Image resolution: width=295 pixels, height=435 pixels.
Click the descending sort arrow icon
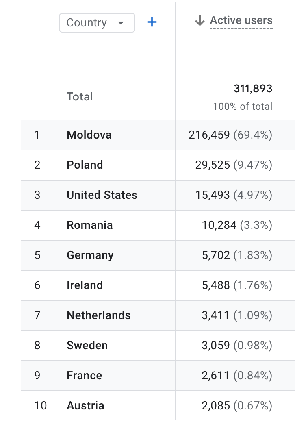coord(200,21)
